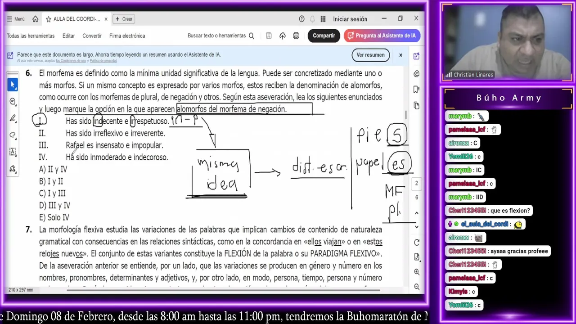Click Pregunta al Asistente de IA
Viewport: 576px width, 324px height.
pyautogui.click(x=382, y=36)
